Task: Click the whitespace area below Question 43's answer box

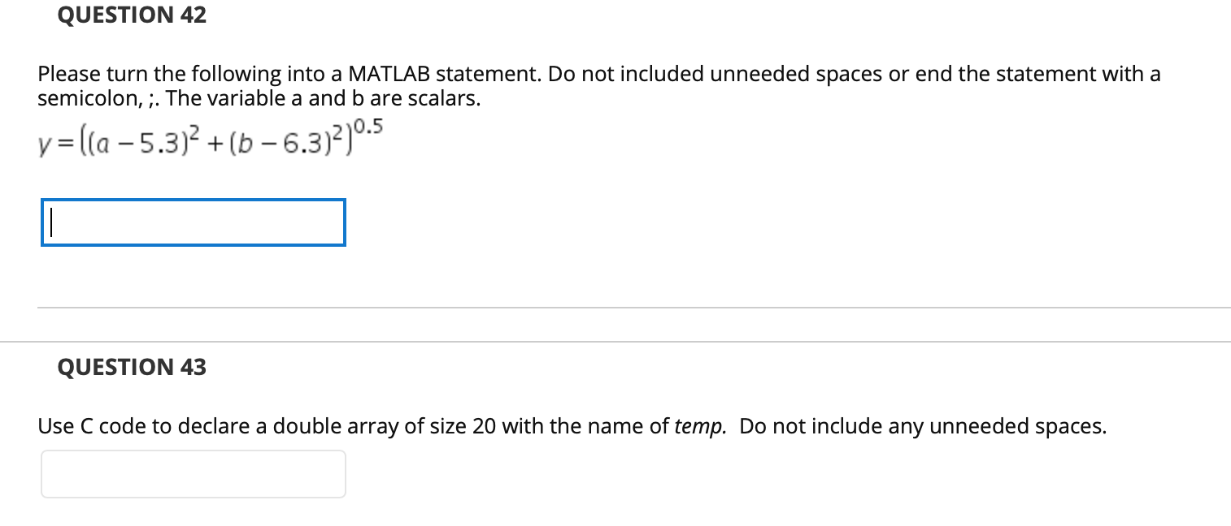Action: [x=569, y=511]
